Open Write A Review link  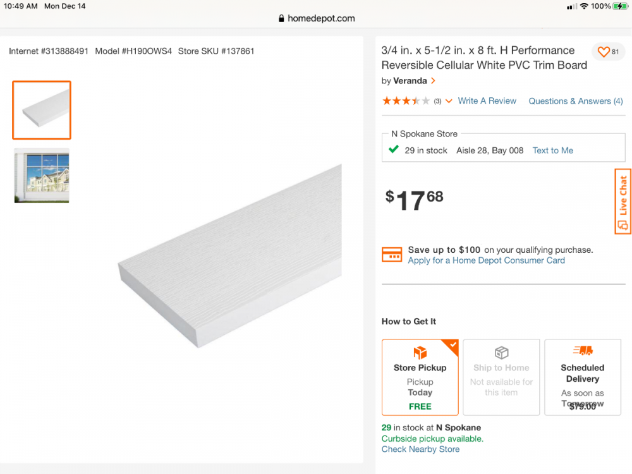(487, 101)
